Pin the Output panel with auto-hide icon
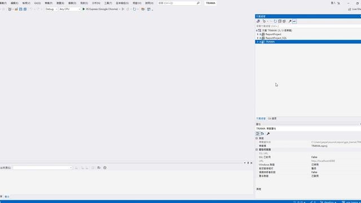Viewport: 361px width, 203px height. [248, 163]
